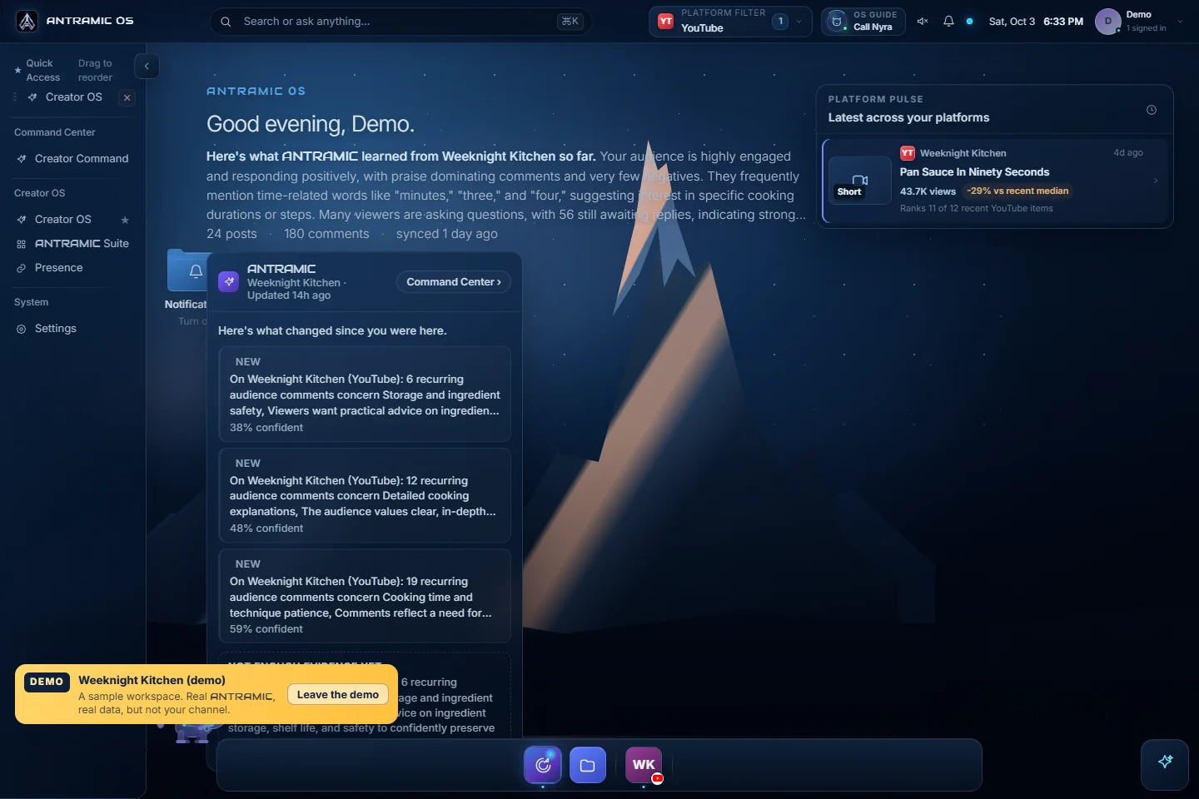Click the star beside Creator OS

[x=125, y=220]
